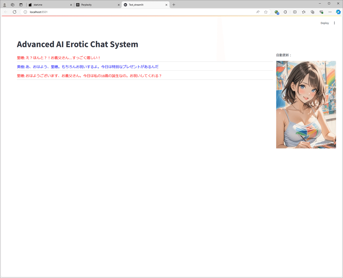Open the Collections icon
This screenshot has height=278, width=343.
tap(312, 12)
